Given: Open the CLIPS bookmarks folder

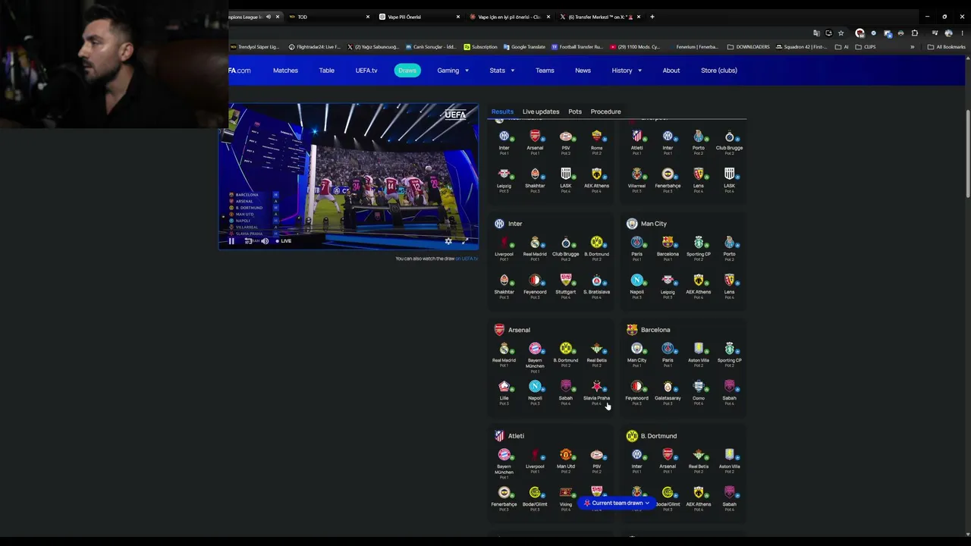Looking at the screenshot, I should 865,47.
